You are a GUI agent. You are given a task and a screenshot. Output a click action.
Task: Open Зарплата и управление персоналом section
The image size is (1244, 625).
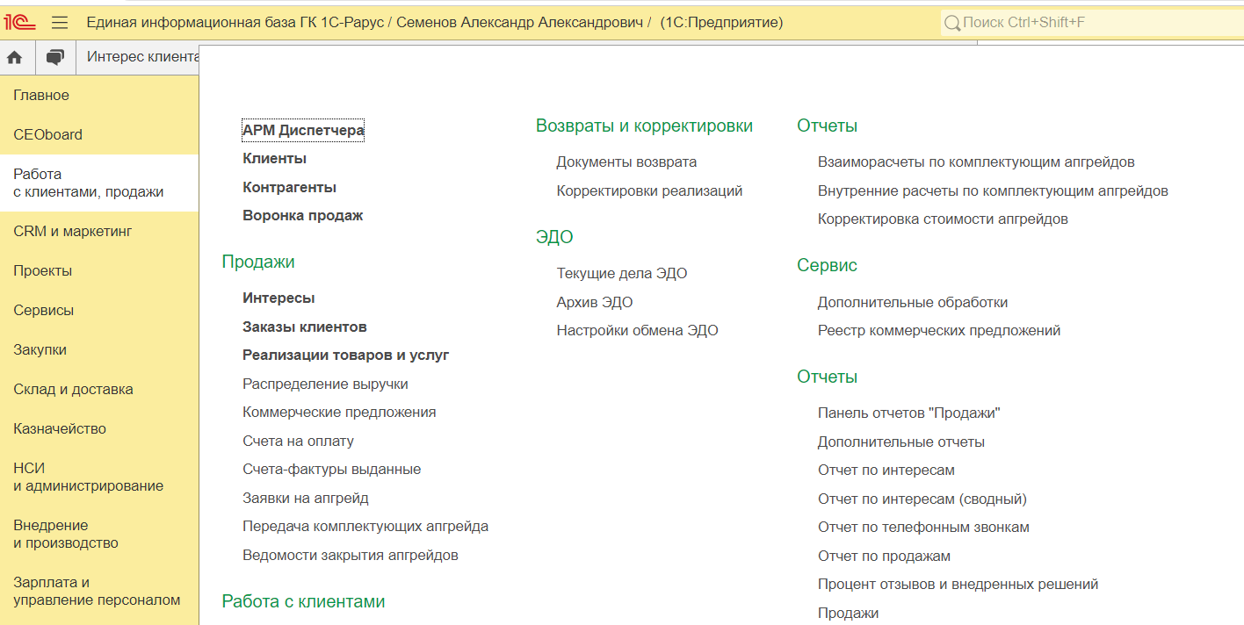click(x=99, y=591)
